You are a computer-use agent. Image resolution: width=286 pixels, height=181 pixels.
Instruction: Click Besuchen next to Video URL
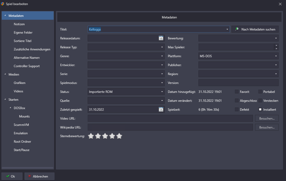[267, 118]
